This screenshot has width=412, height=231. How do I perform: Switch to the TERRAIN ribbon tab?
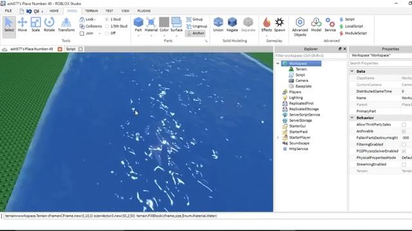tap(91, 11)
